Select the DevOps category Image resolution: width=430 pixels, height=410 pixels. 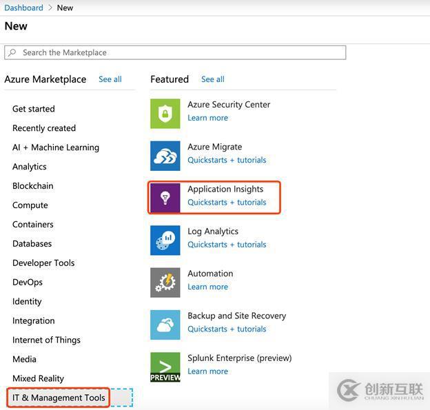click(28, 283)
